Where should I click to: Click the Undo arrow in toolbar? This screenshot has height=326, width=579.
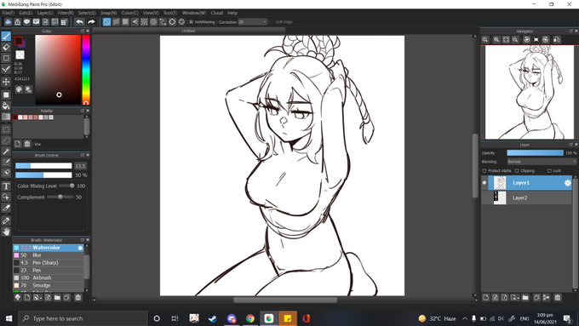click(79, 22)
